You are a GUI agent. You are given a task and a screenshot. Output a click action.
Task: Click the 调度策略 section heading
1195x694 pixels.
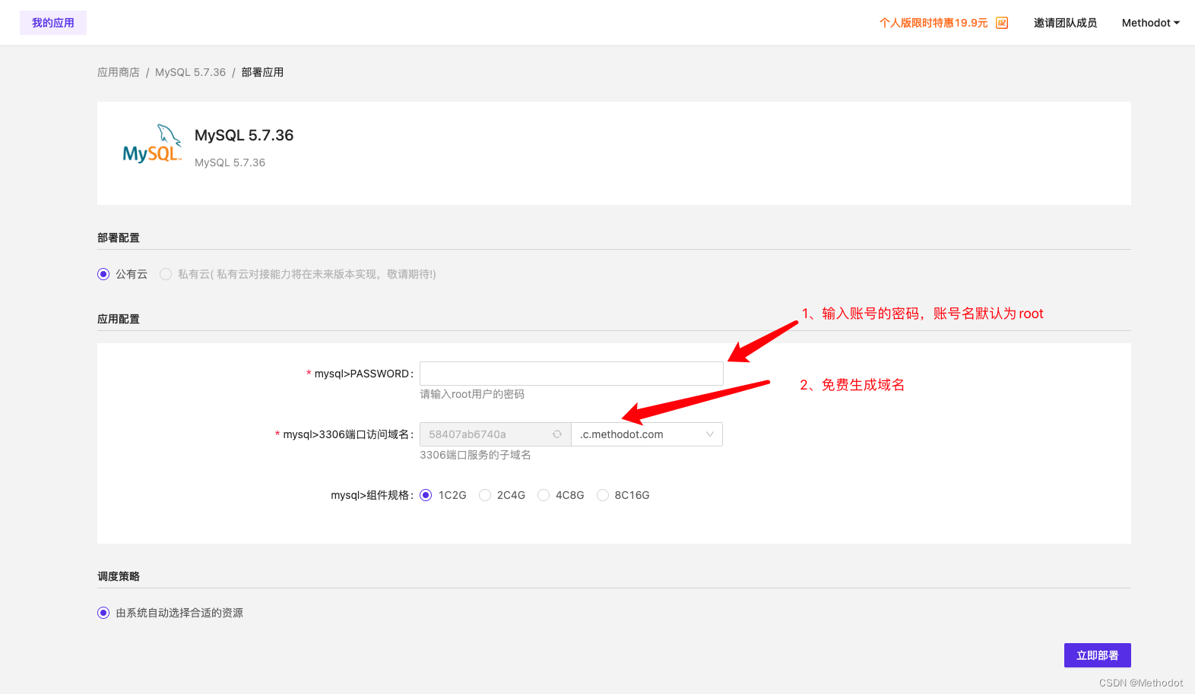[119, 576]
